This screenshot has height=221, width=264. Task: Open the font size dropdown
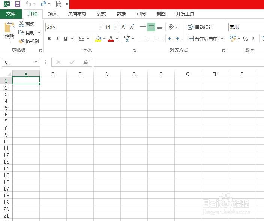(116, 27)
